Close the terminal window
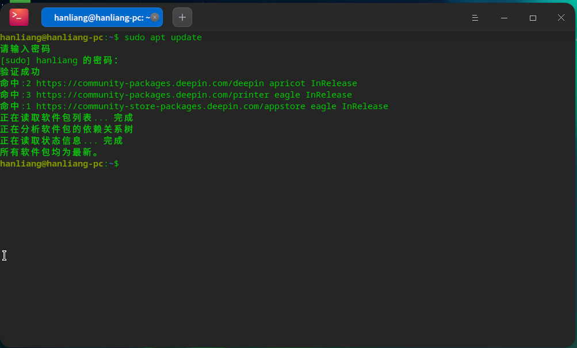577x348 pixels. click(561, 18)
